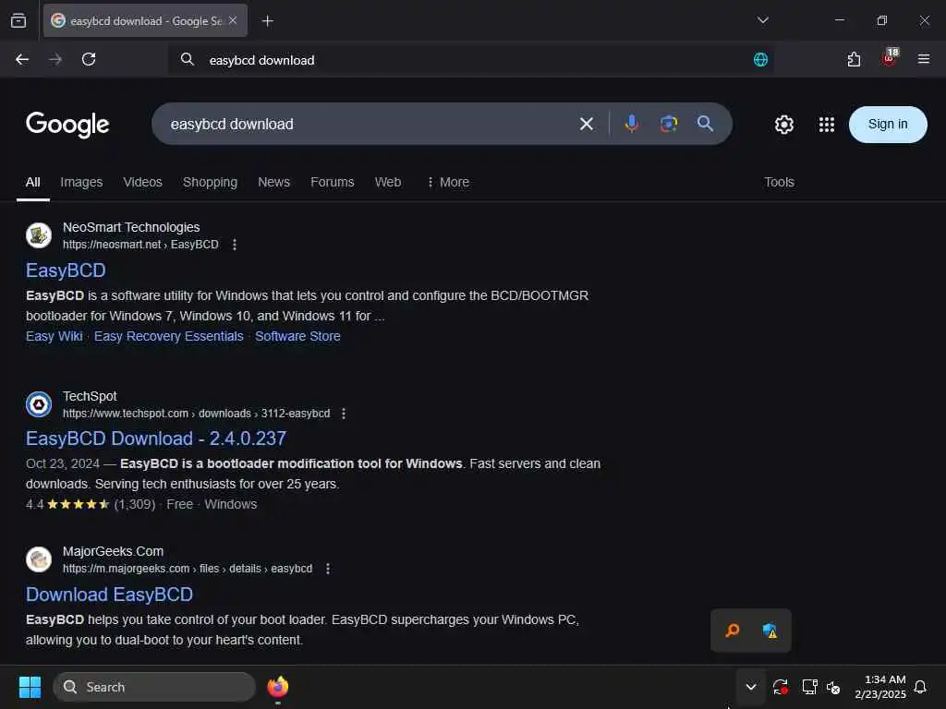The width and height of the screenshot is (946, 709).
Task: Open the network display tray icon
Action: (809, 687)
